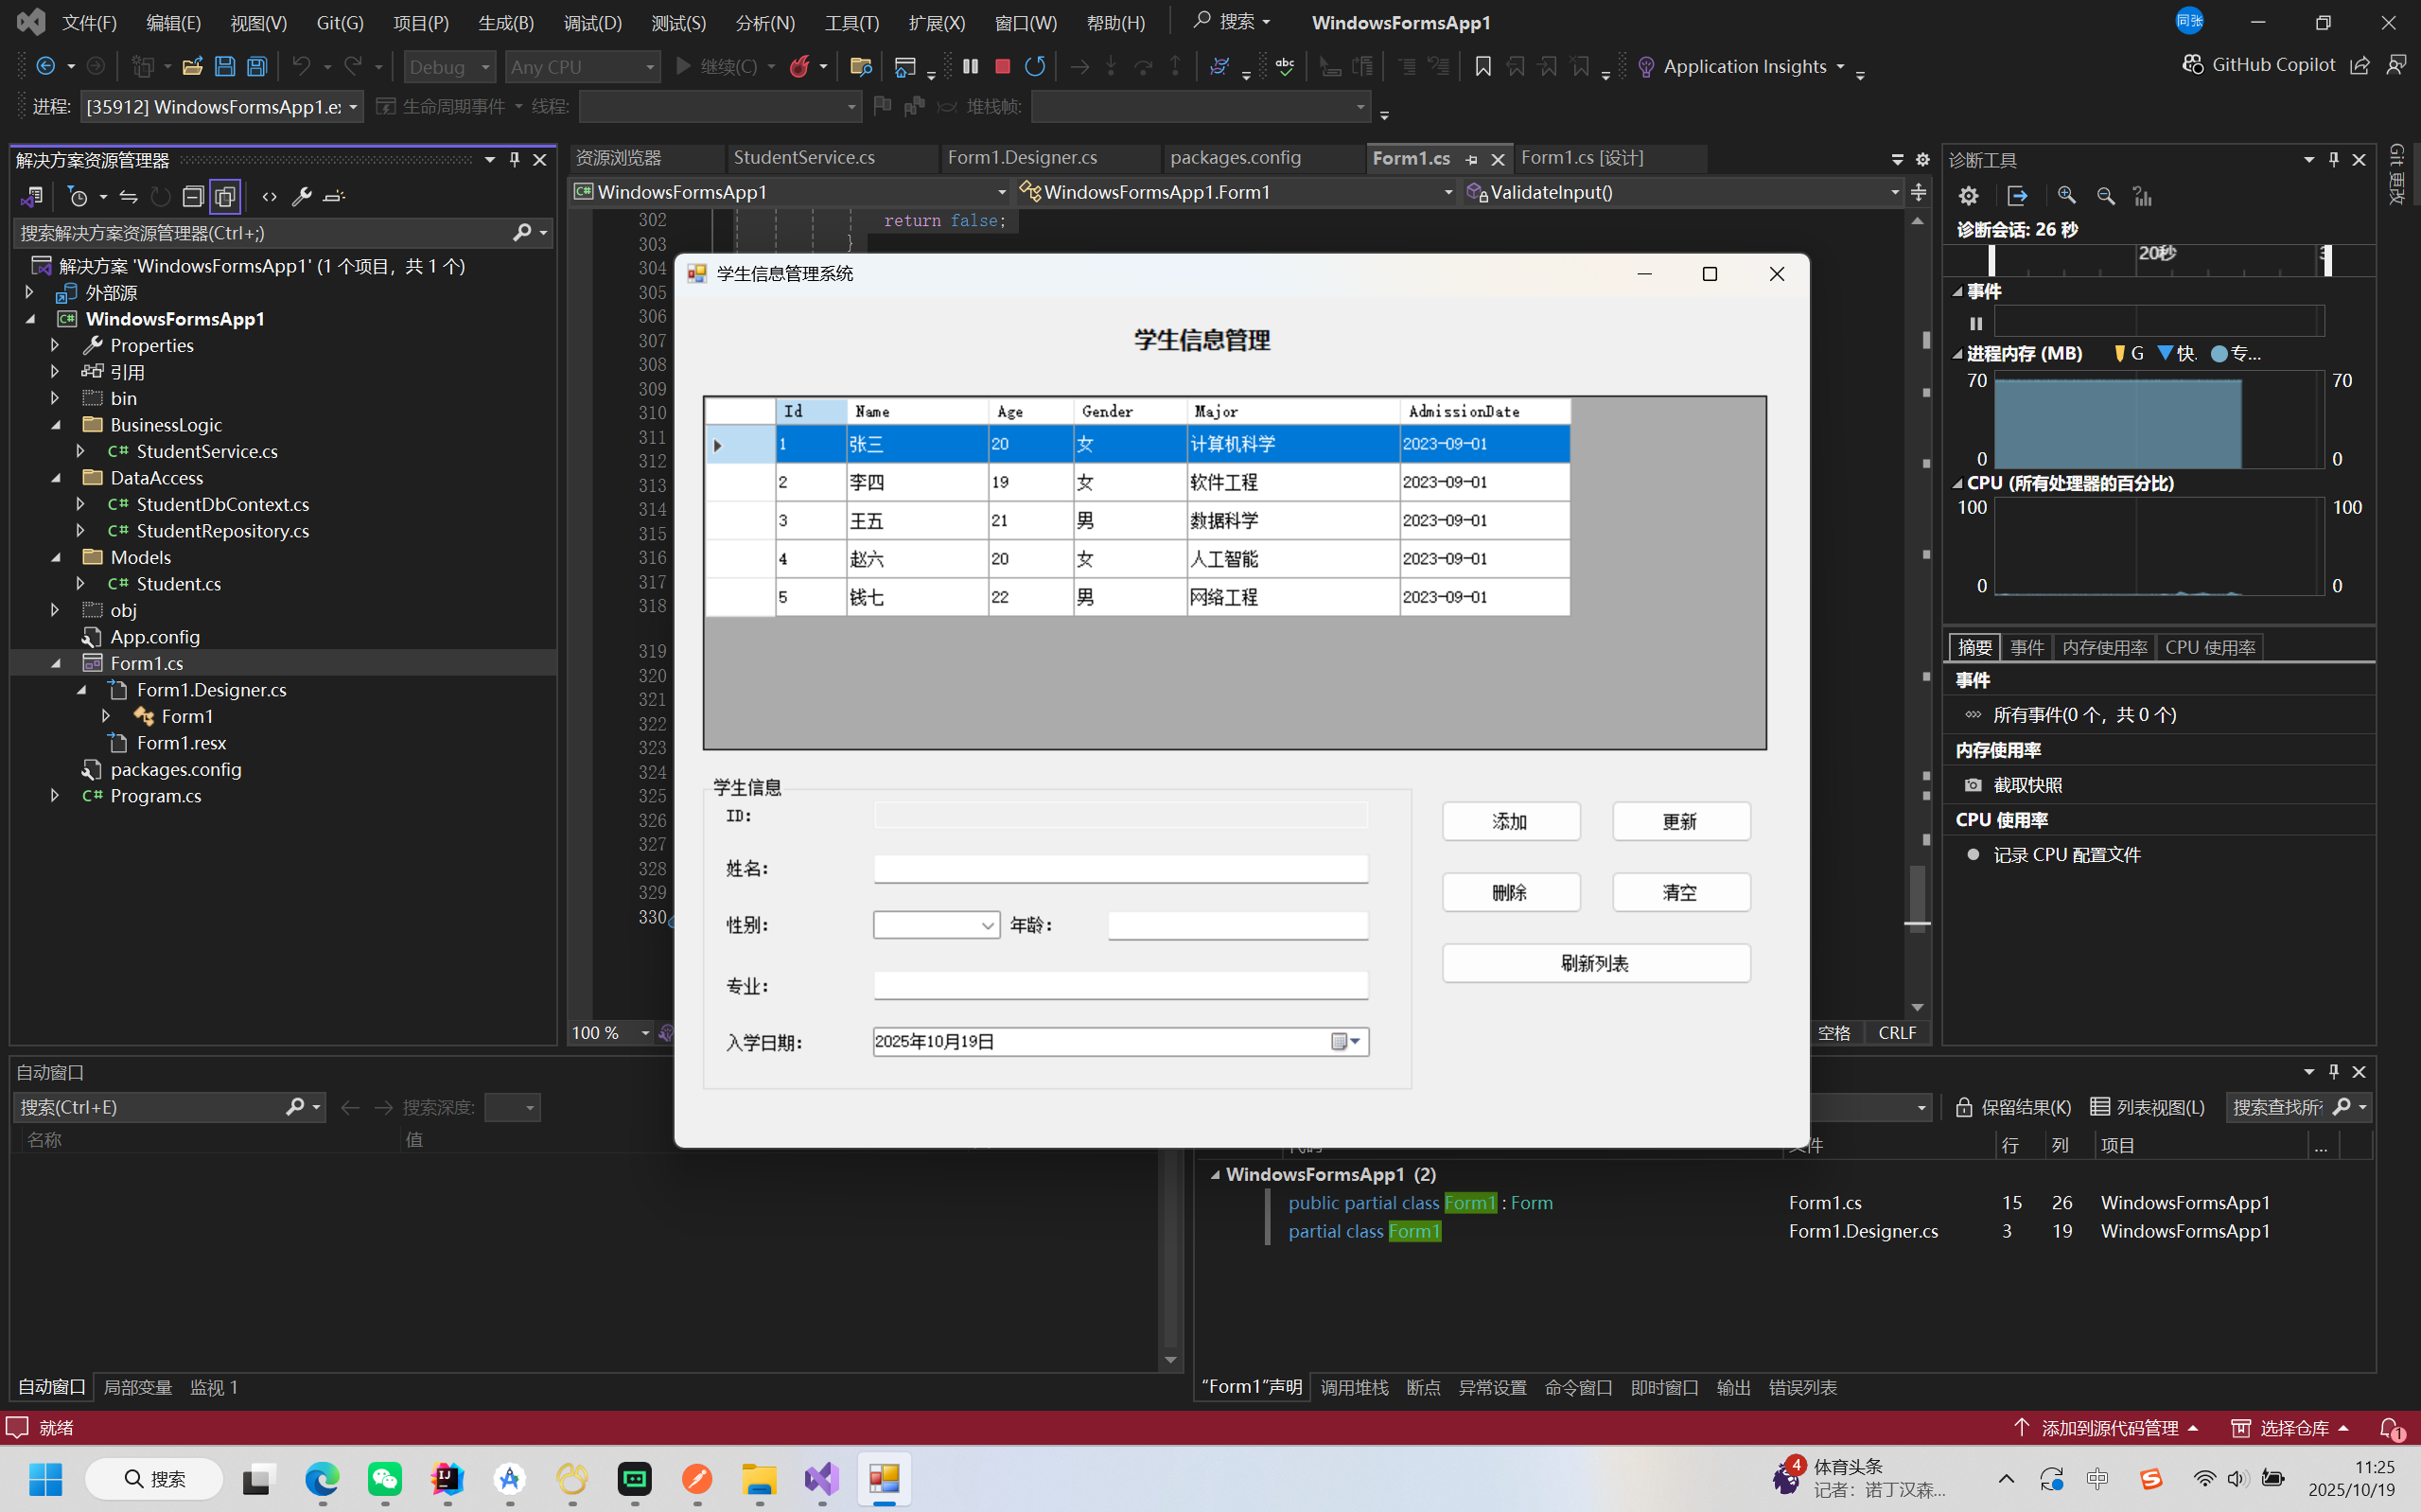This screenshot has width=2421, height=1512.
Task: Click the 姓名 text field
Action: coord(1119,869)
